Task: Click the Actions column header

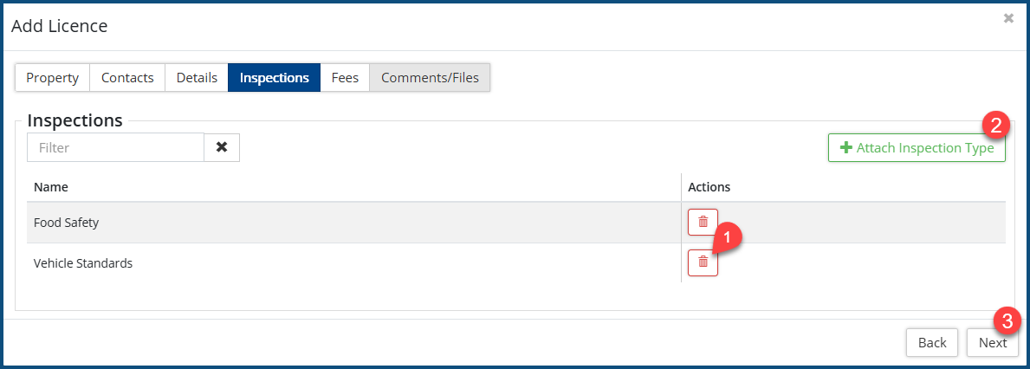Action: tap(709, 187)
